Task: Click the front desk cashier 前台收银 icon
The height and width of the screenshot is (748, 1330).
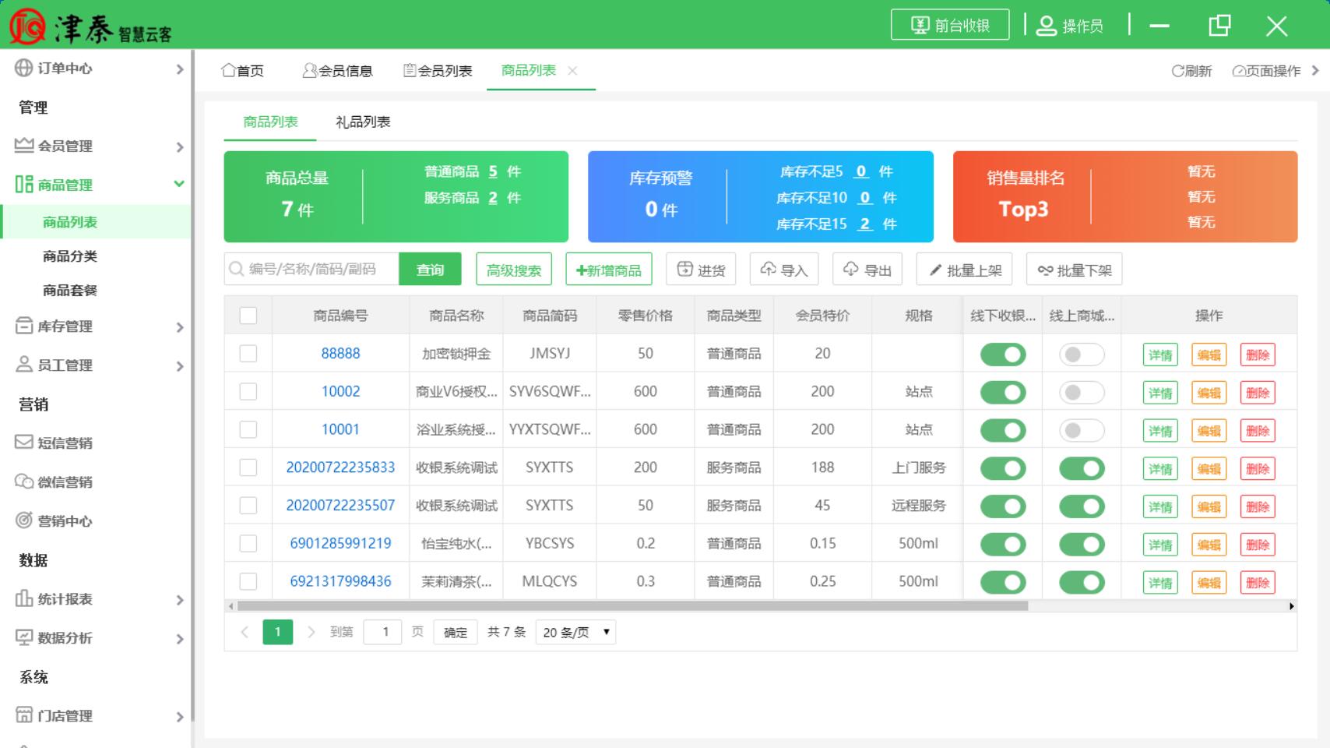Action: click(x=920, y=25)
